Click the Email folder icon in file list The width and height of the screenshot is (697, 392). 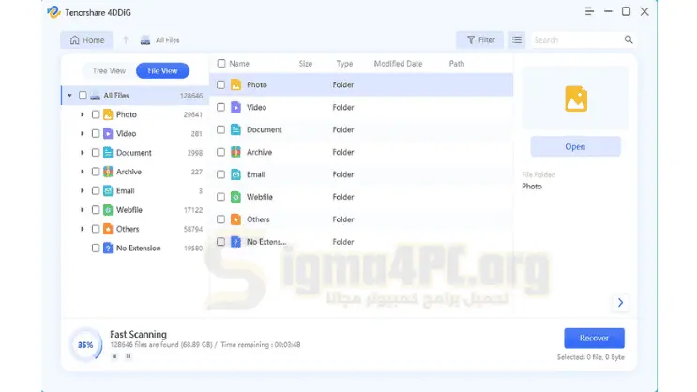point(236,174)
